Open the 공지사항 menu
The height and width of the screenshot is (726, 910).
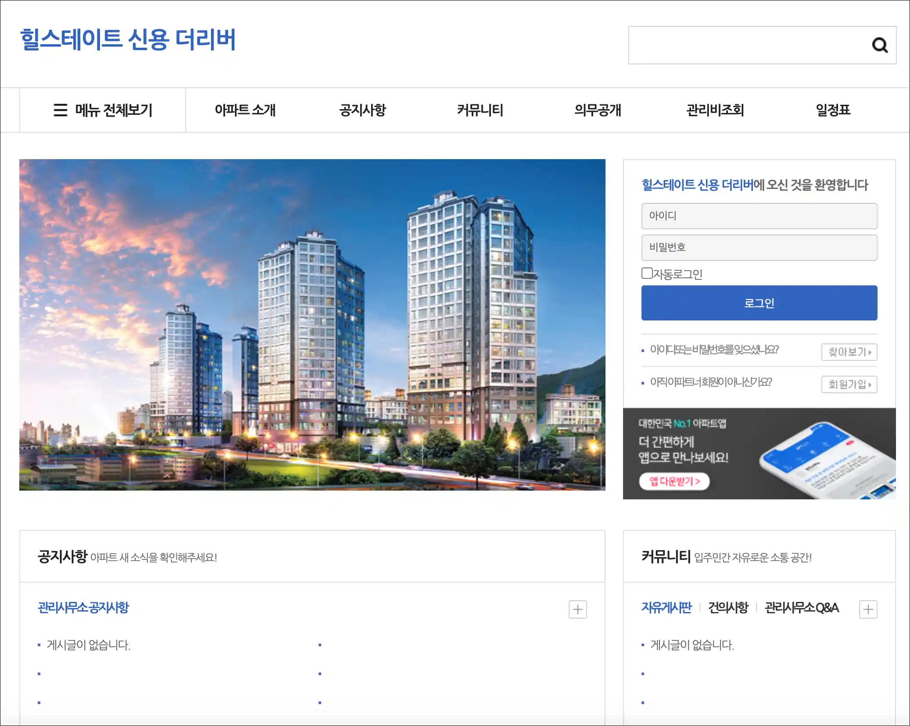click(x=362, y=110)
